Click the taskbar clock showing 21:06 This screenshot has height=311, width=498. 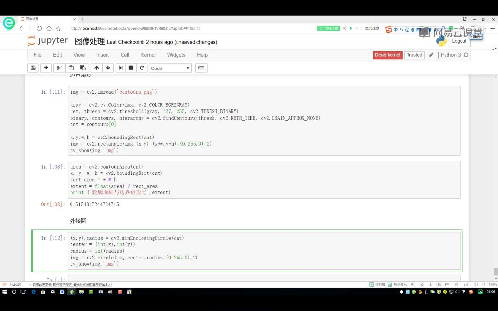point(491,292)
